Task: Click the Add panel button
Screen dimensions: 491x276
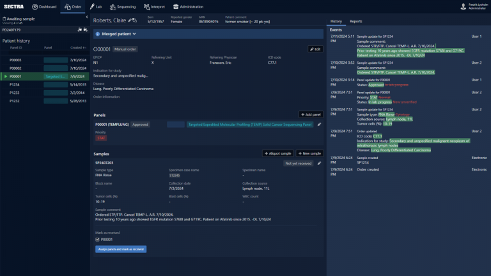Action: (311, 114)
